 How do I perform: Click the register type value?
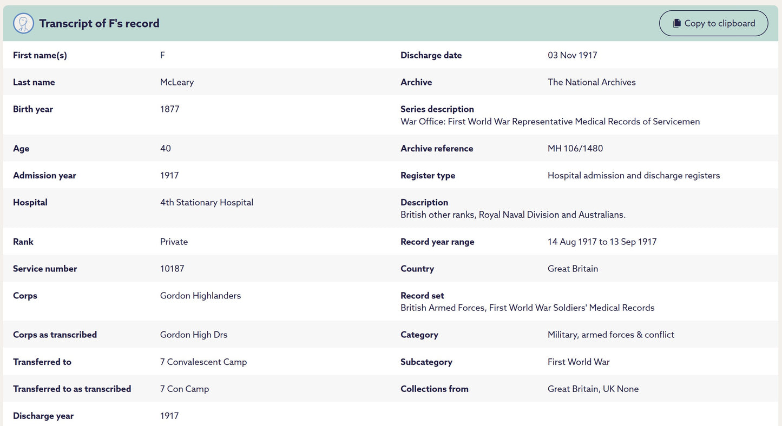634,176
